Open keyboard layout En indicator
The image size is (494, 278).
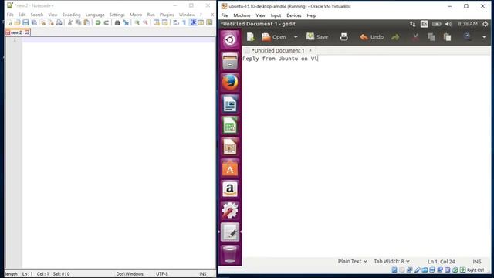coord(424,24)
